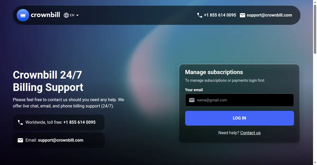Click support@crownbill.com in Email card
This screenshot has height=165, width=317.
point(61,140)
